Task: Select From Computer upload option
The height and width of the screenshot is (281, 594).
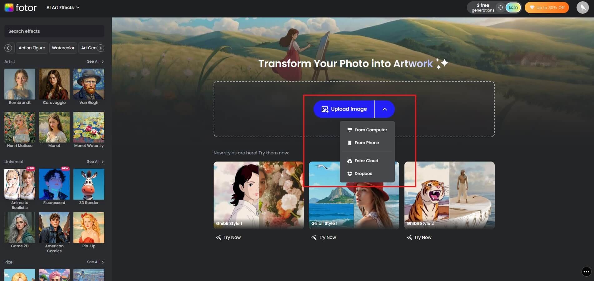Action: 367,130
